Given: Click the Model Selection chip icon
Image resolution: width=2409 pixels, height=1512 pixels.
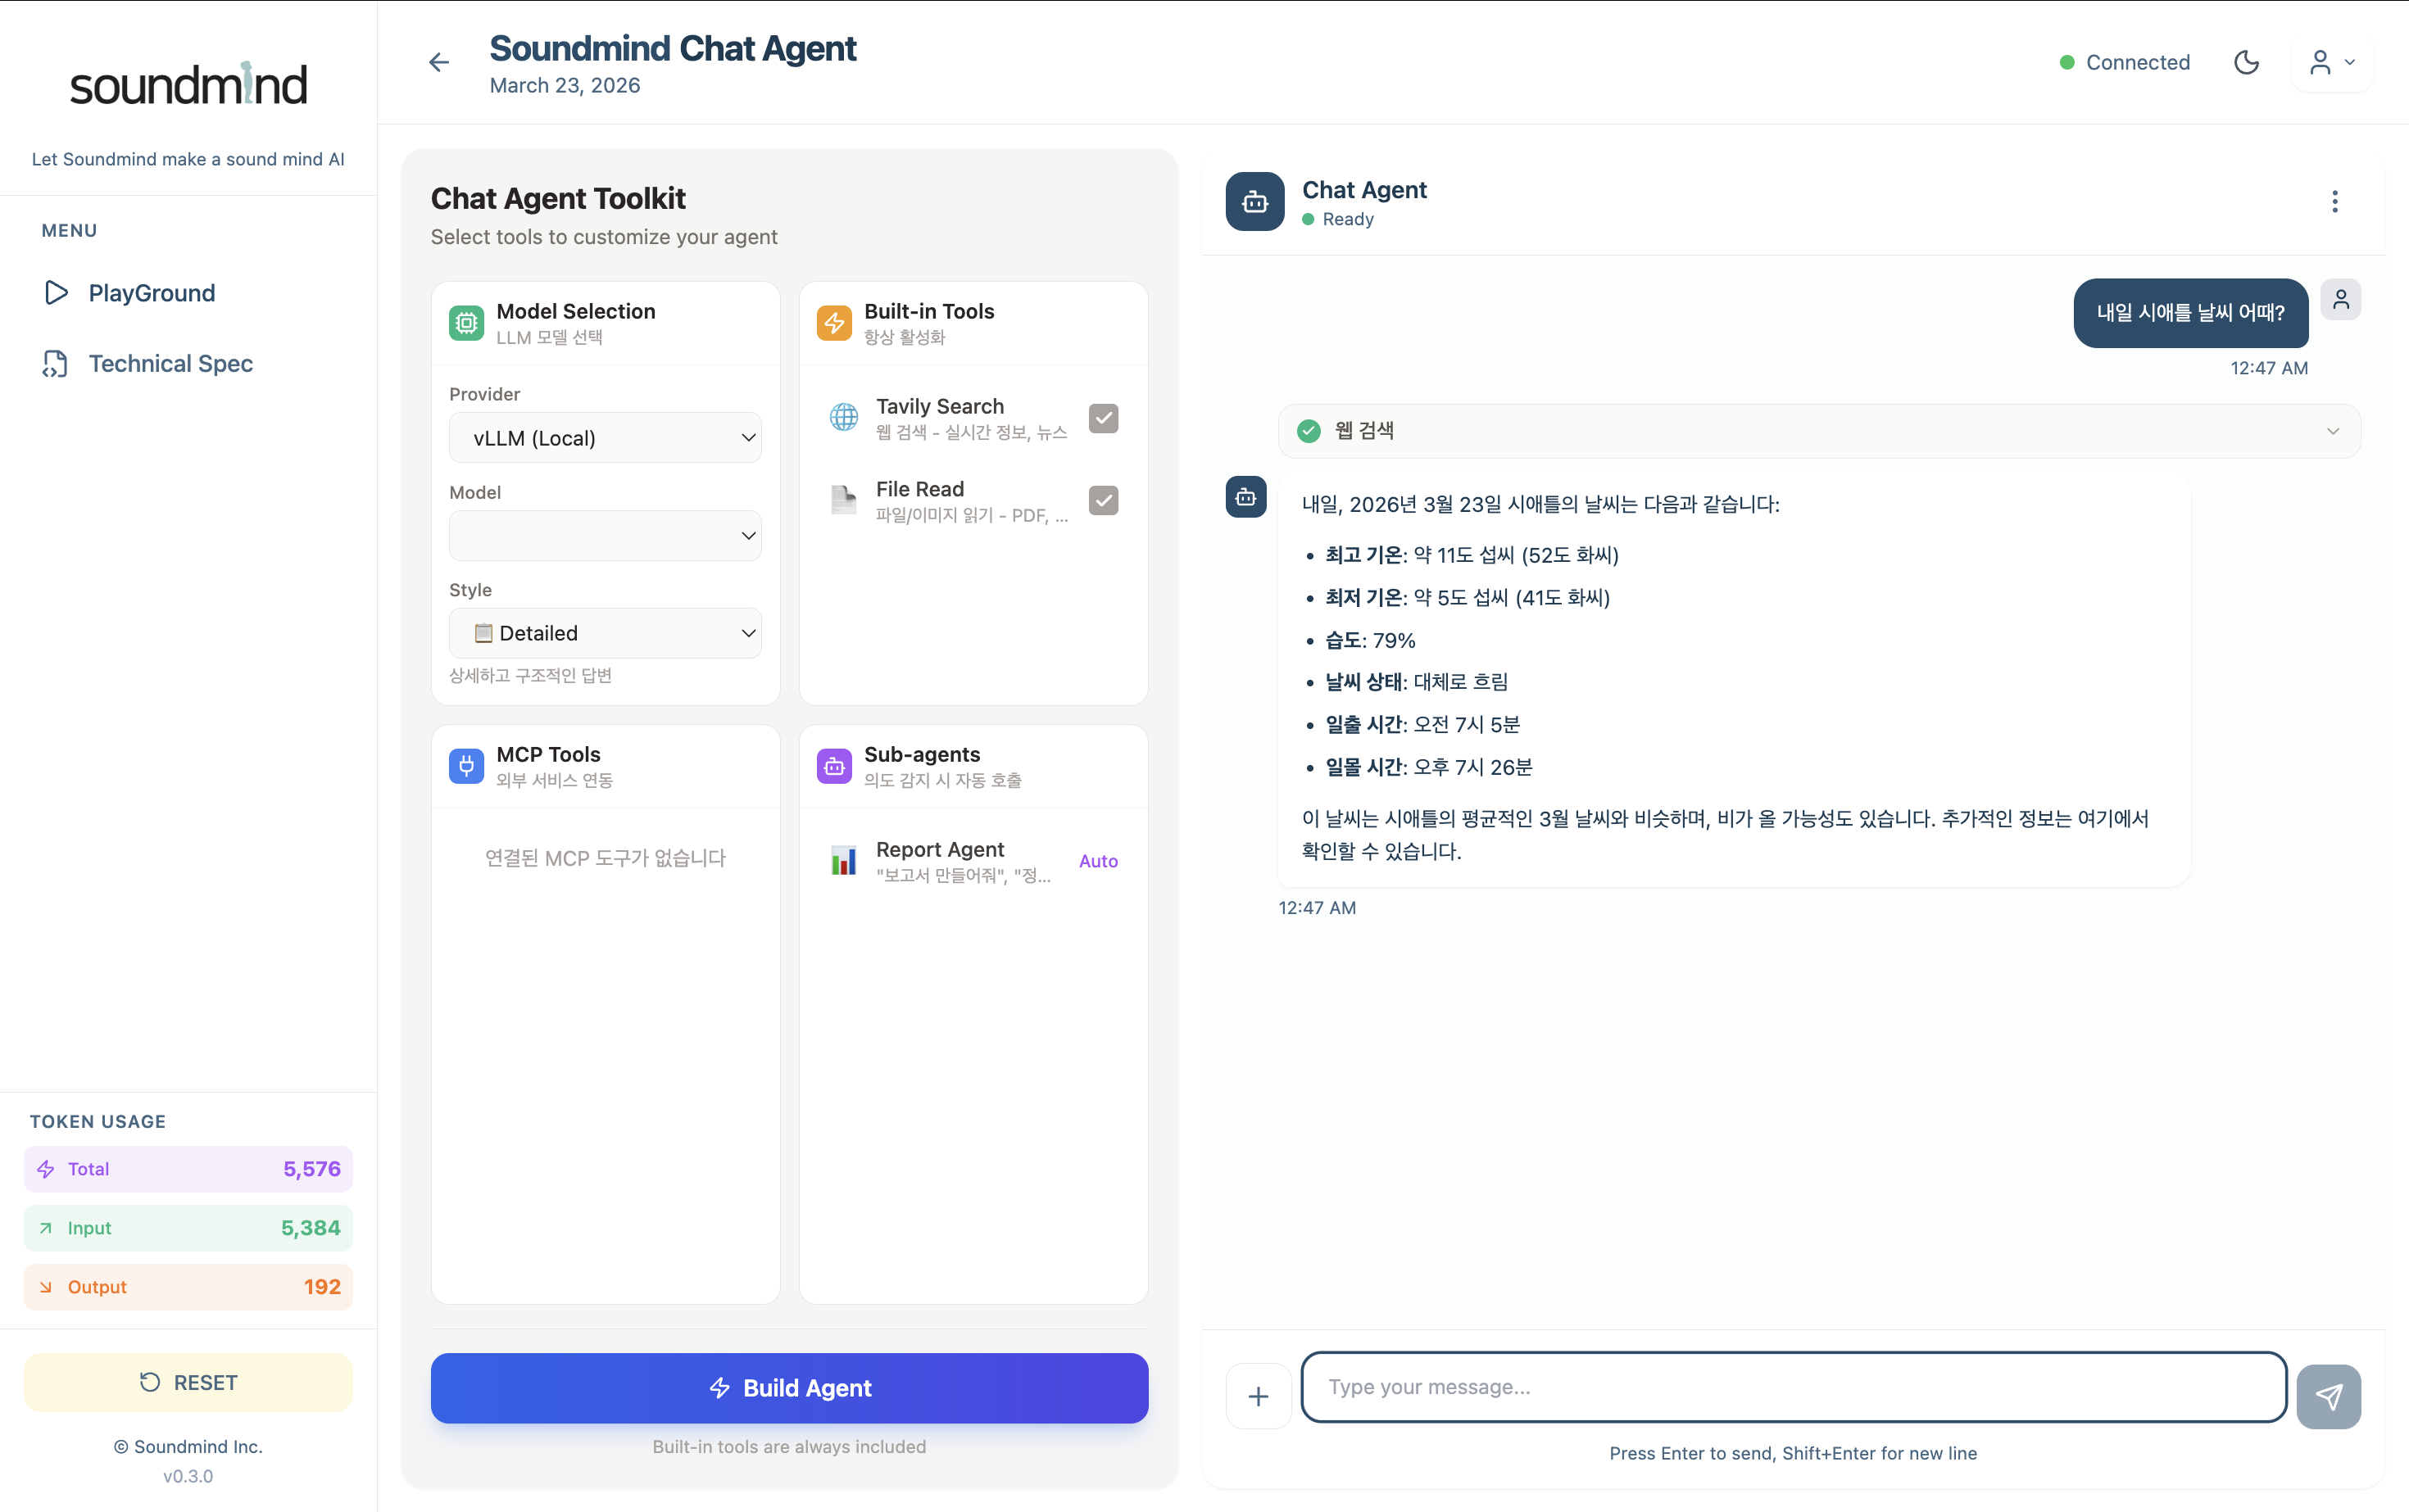Looking at the screenshot, I should [x=466, y=323].
